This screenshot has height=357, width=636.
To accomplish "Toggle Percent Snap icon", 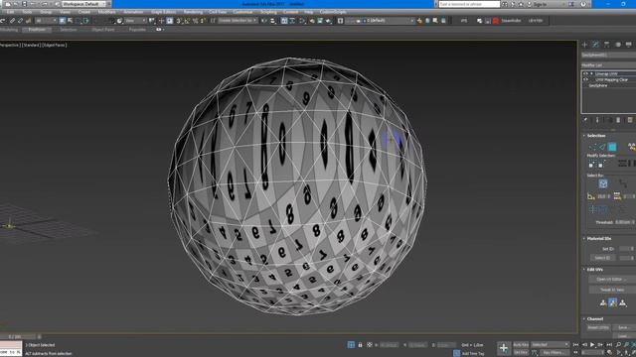I will coord(195,20).
